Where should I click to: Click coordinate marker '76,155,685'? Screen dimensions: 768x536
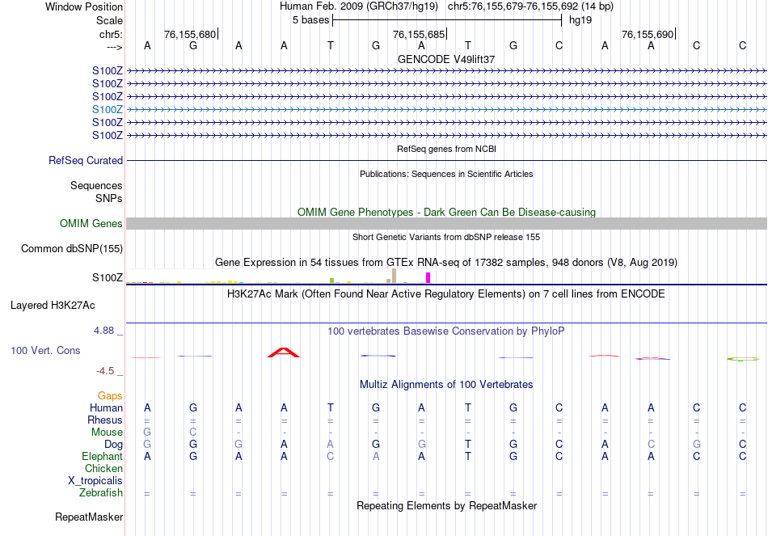click(419, 34)
